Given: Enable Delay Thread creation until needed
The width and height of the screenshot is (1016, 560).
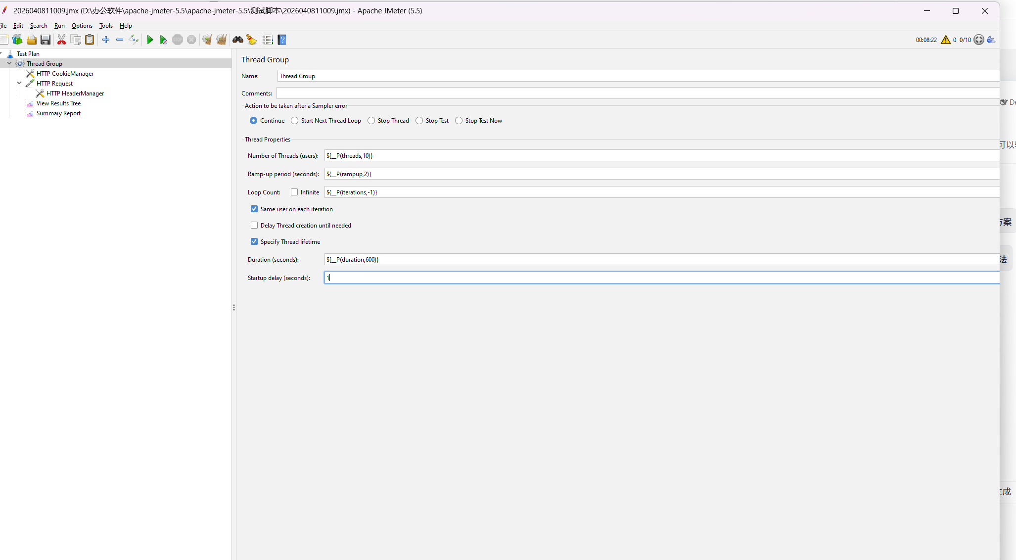Looking at the screenshot, I should (x=254, y=225).
